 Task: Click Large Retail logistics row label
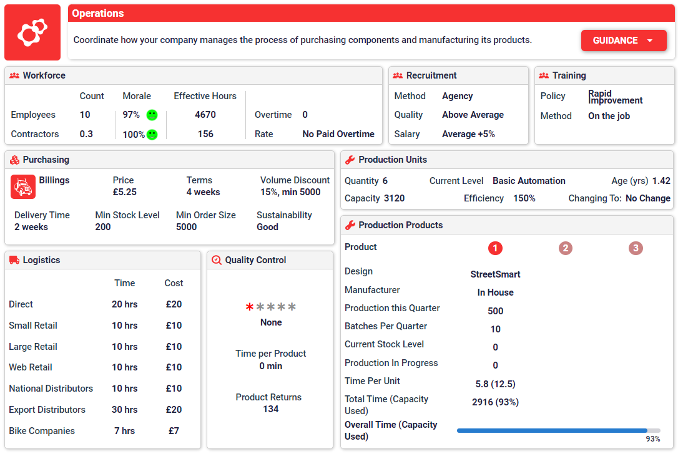point(33,347)
